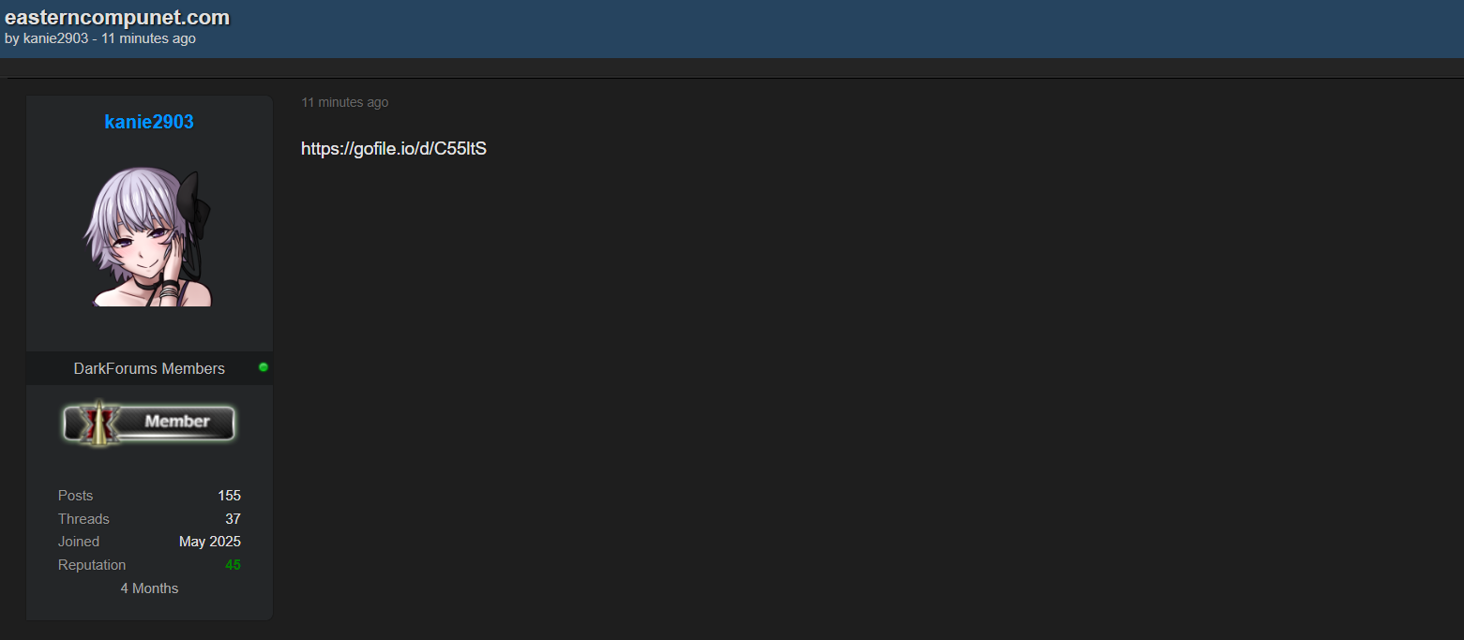Click the Reputation label in user stats
This screenshot has height=640, width=1464.
[x=92, y=565]
